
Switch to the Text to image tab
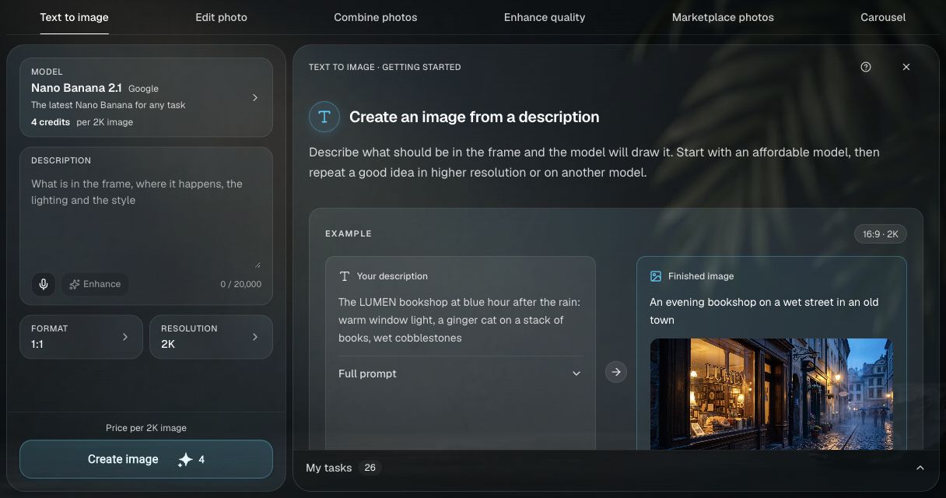75,17
